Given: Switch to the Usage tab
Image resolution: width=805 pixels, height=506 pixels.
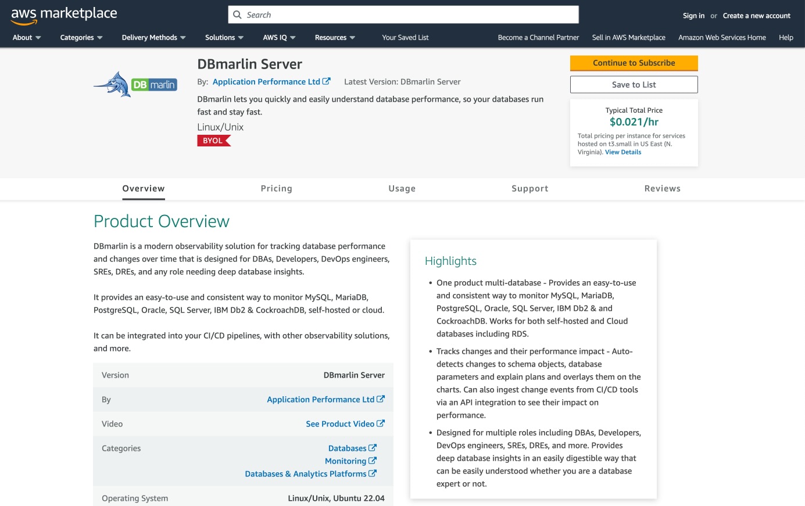Looking at the screenshot, I should [402, 188].
